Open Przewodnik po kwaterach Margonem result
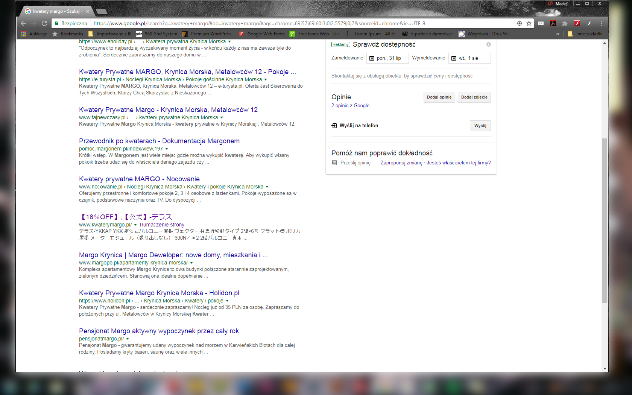Viewport: 632px width, 395px height. (x=159, y=141)
